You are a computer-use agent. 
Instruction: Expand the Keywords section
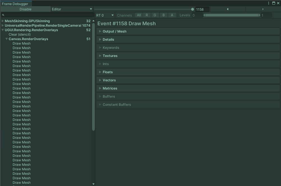click(x=188, y=48)
